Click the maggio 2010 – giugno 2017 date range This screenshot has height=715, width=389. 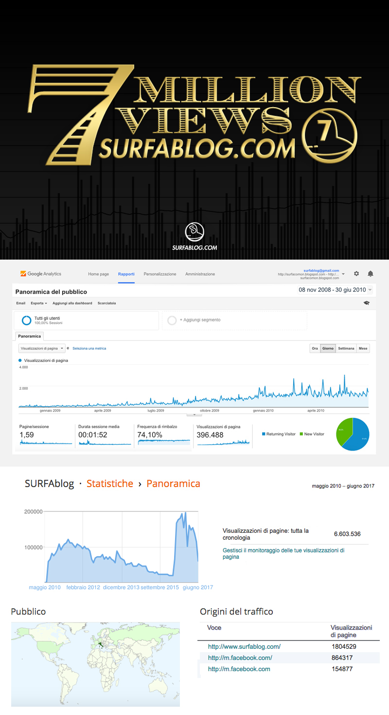click(343, 486)
